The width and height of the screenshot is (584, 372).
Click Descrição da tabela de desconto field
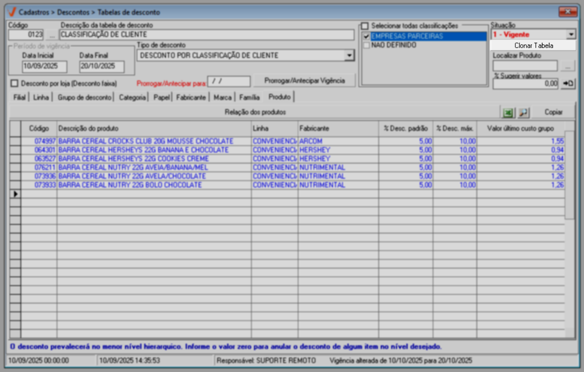click(207, 35)
